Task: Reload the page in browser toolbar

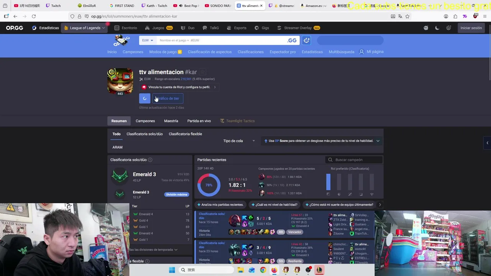Action: [34, 16]
